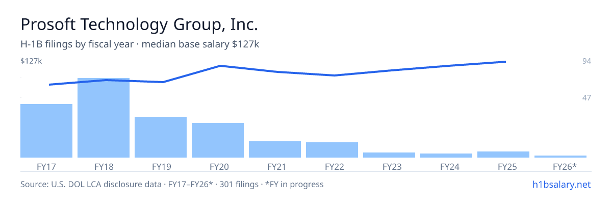
Task: Select the FY21 bar
Action: 275,149
